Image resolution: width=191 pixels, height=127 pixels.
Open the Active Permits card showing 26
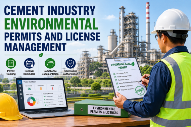(x=29, y=88)
